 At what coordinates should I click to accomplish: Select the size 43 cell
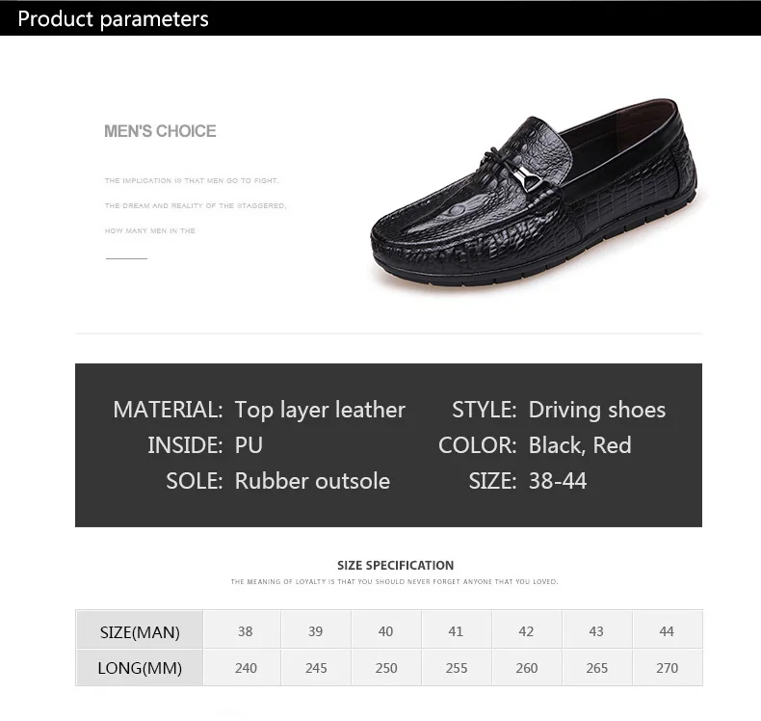pyautogui.click(x=596, y=631)
